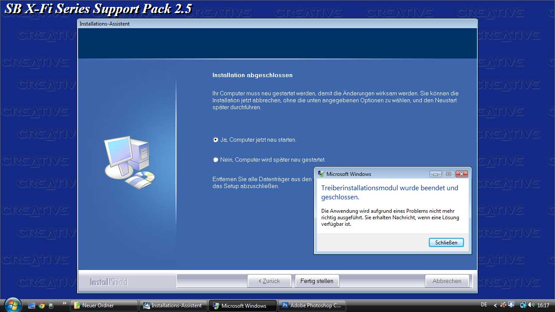
Task: Launch Chrome from quick launch
Action: pos(42,305)
